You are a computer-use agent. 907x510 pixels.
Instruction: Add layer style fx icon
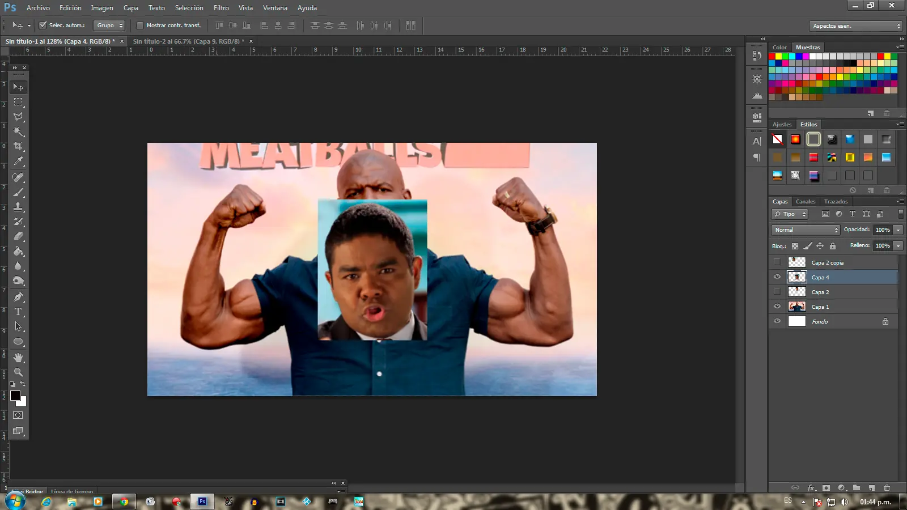(x=811, y=487)
